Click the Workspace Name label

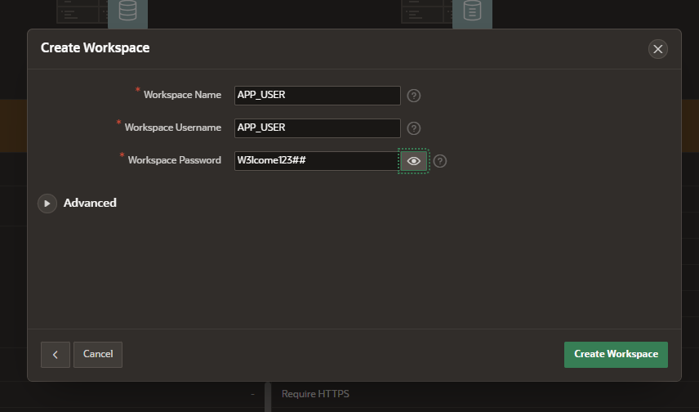point(182,95)
